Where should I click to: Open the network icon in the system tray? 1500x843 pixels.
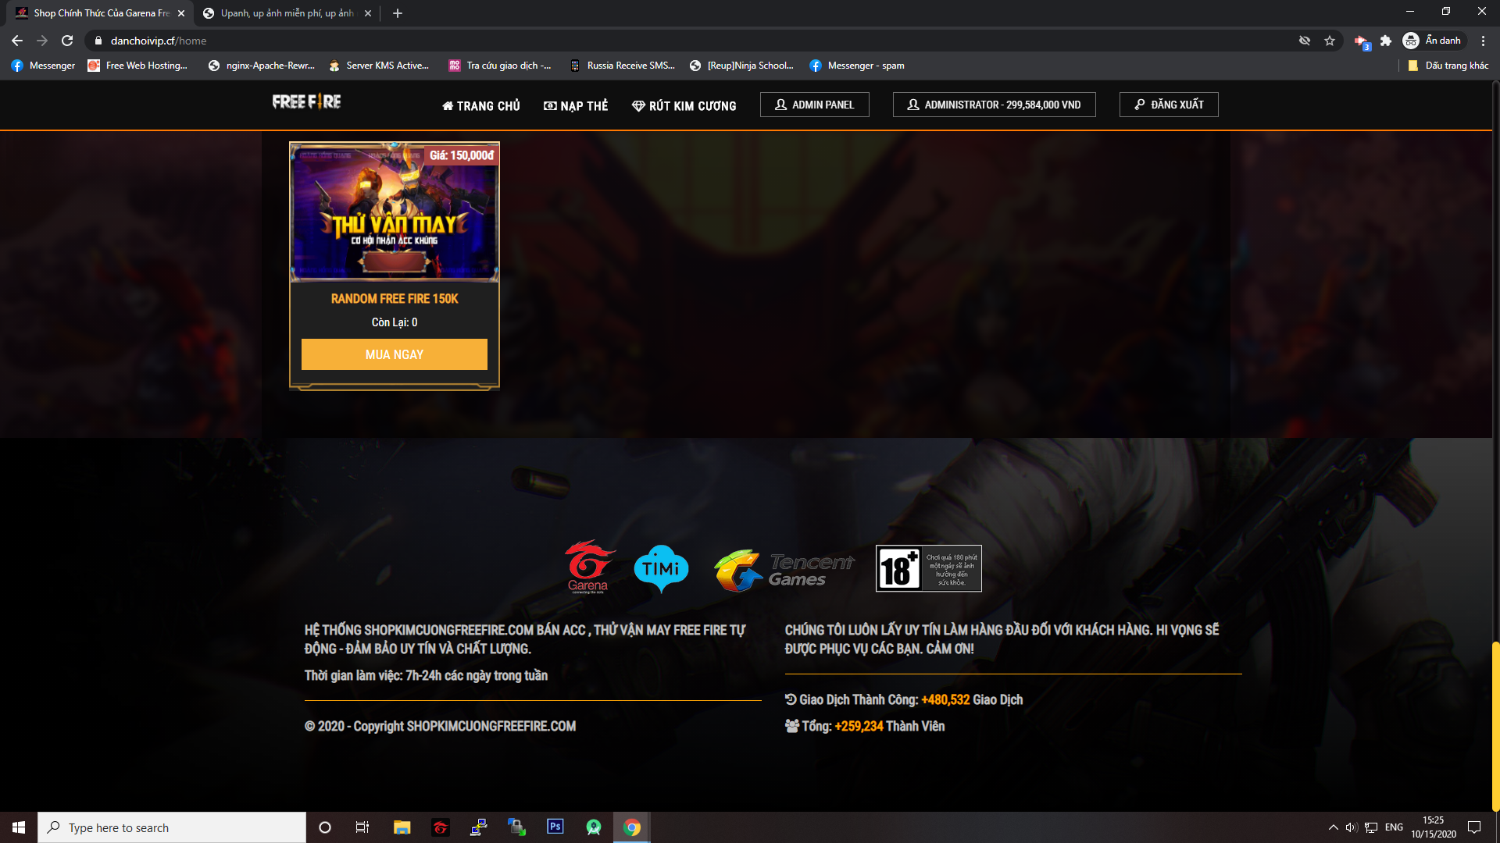point(1371,827)
